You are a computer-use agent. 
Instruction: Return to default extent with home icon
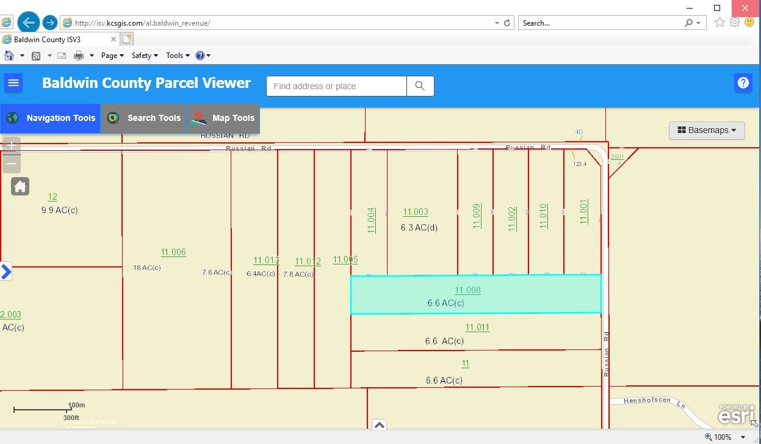[x=20, y=186]
